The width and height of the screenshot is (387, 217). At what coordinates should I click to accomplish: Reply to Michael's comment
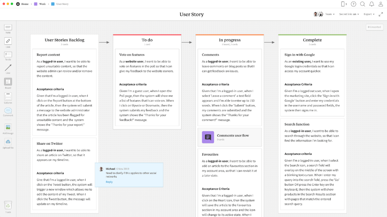click(109, 182)
